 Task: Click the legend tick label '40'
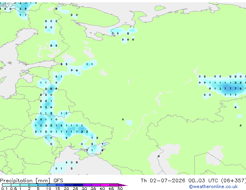[x=102, y=188]
